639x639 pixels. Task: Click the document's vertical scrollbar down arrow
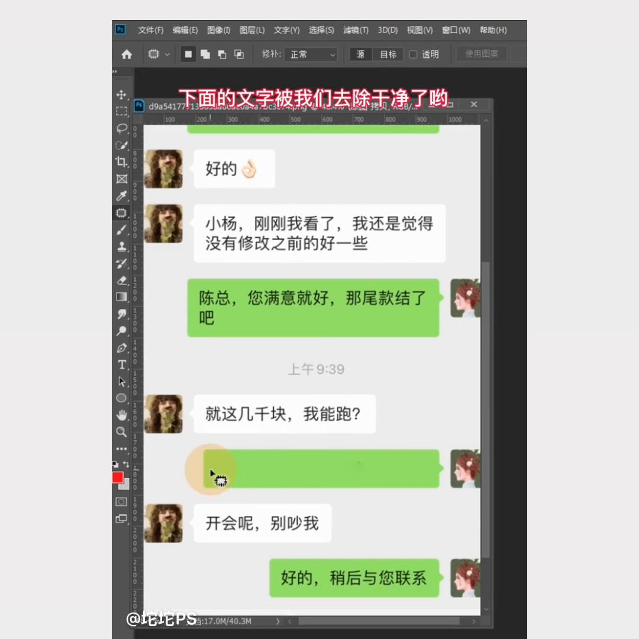(486, 608)
